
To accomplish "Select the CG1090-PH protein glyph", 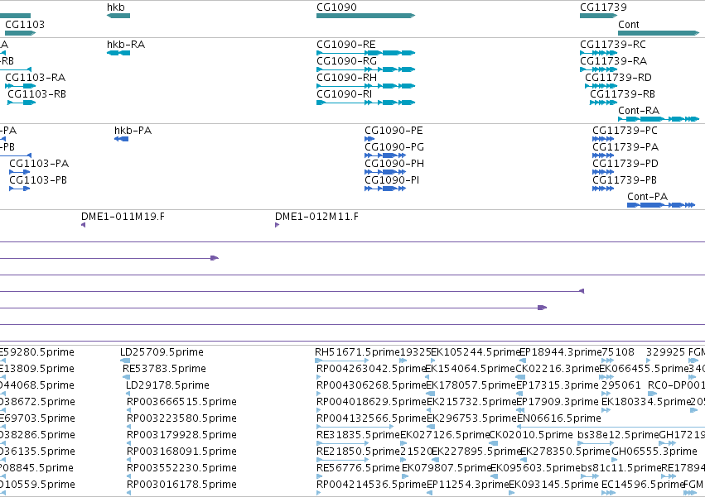I will pos(385,172).
